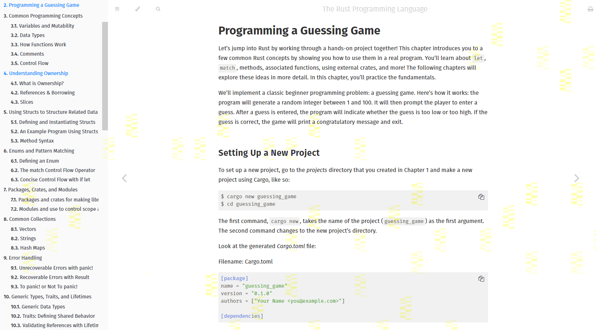Go to 8.2. Strings
Viewport: 596px width, 330px height.
[23, 238]
